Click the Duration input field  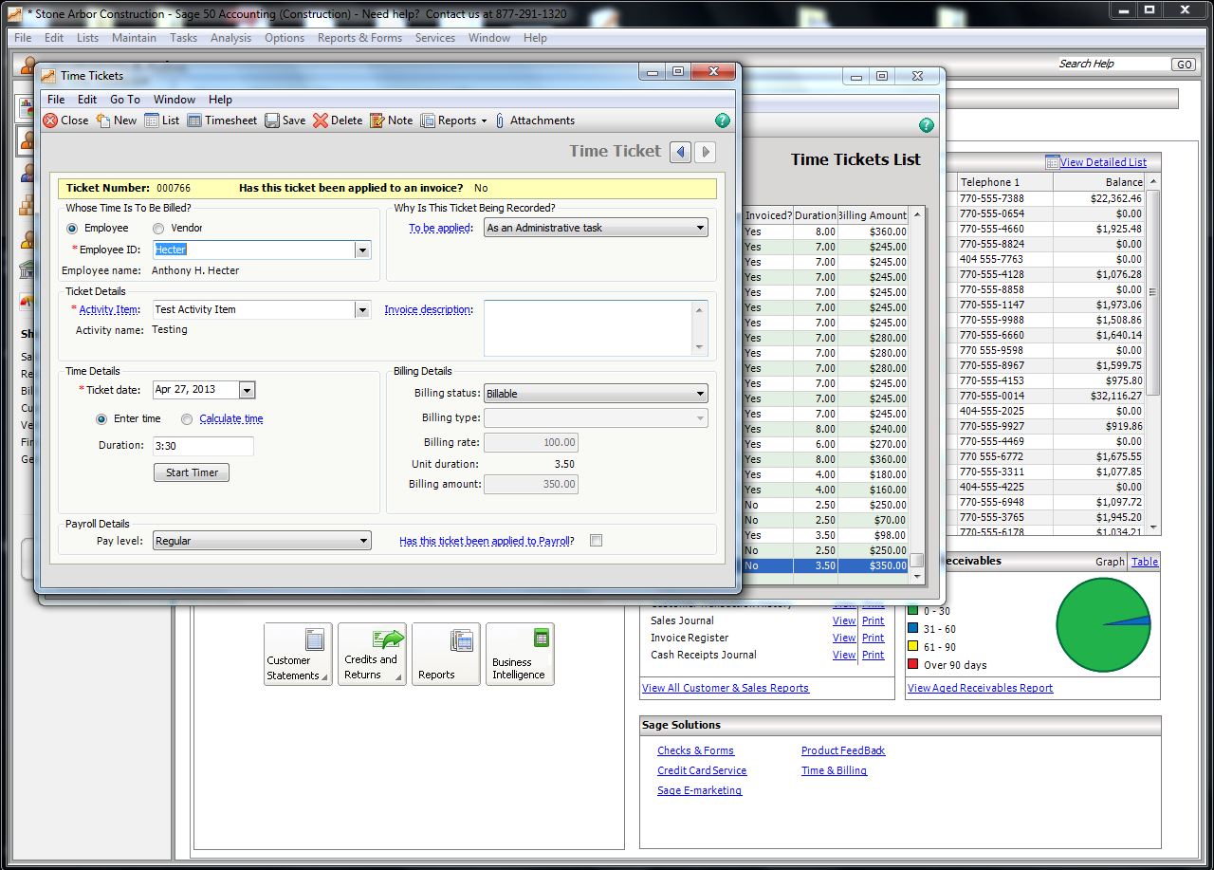(x=205, y=445)
